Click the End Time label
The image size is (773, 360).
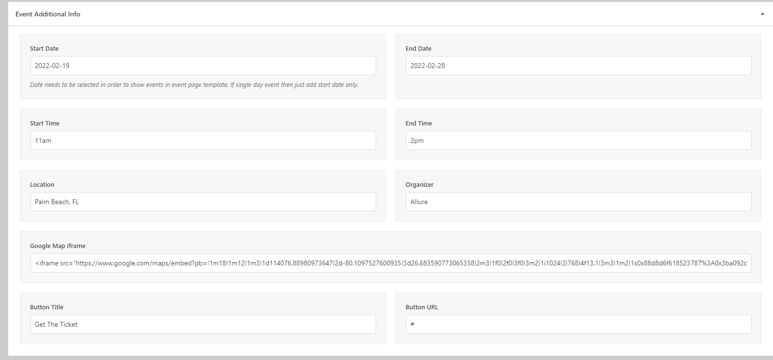click(x=419, y=124)
